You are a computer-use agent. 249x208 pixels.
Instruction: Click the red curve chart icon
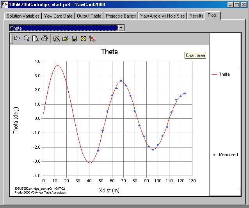click(92, 38)
